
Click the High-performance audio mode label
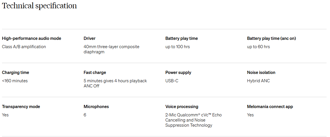[x=32, y=38]
